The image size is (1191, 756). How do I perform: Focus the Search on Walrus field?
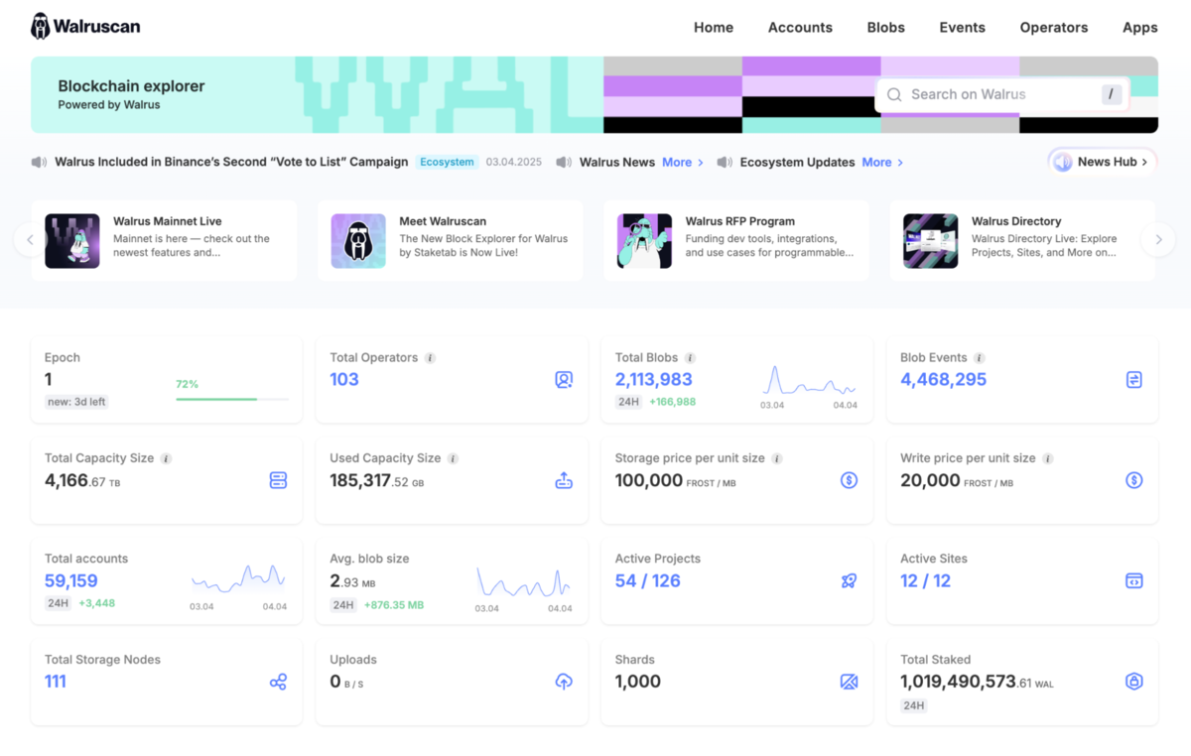[x=1002, y=94]
